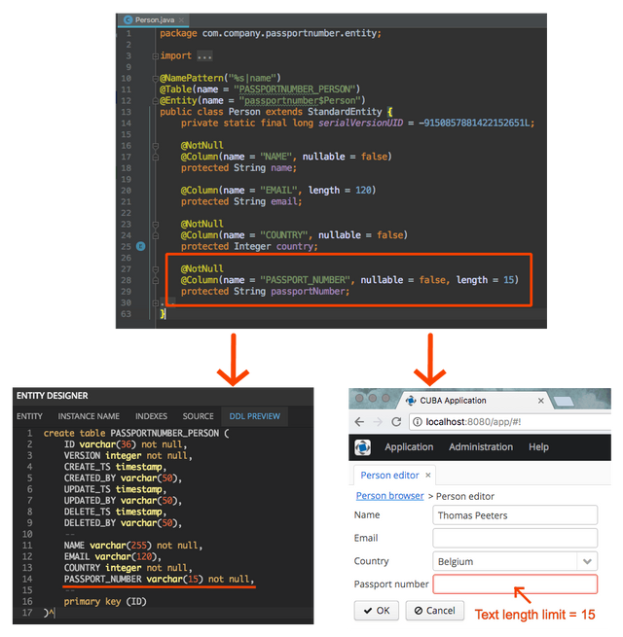Toggle the fold marker at the Entity annotation line
This screenshot has width=623, height=637.
(156, 101)
